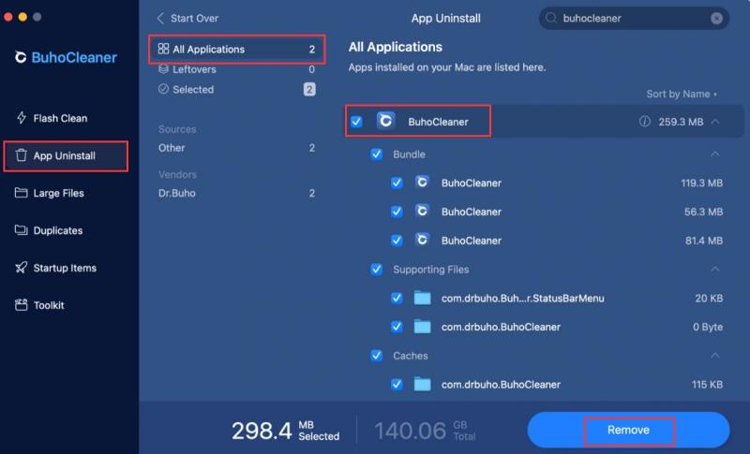The width and height of the screenshot is (750, 454).
Task: Uncheck the top-level BuhoCleaner checkbox
Action: pos(356,122)
